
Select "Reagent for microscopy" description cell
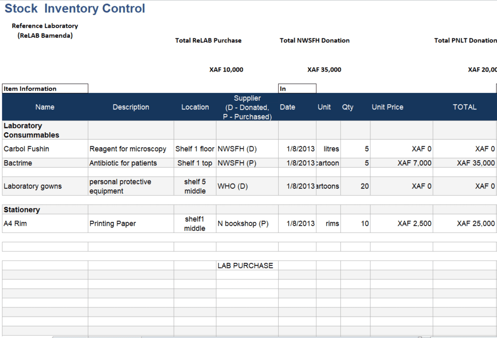[131, 149]
